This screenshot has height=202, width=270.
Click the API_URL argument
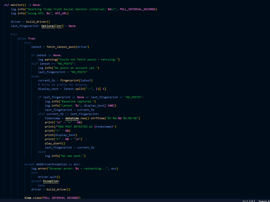point(61,13)
